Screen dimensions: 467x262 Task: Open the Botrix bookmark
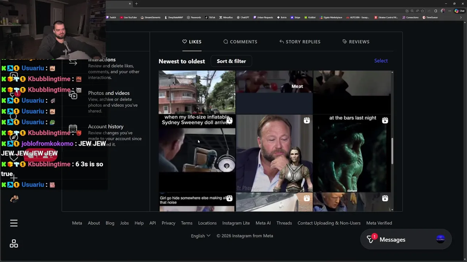point(282,17)
